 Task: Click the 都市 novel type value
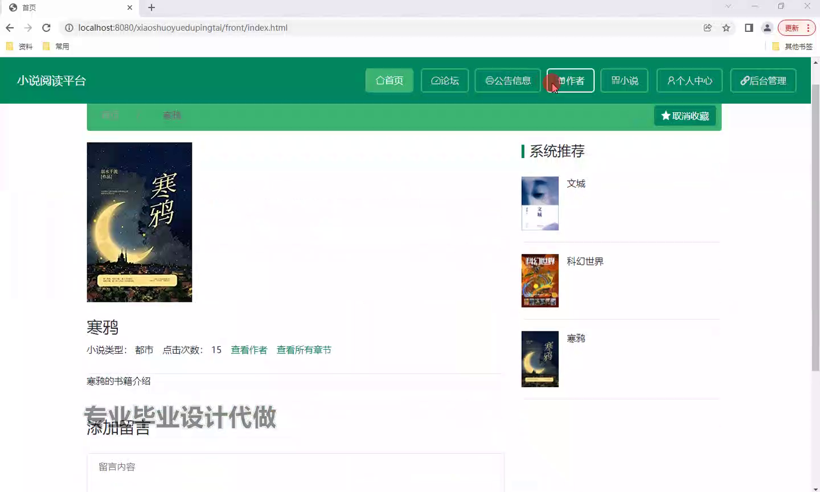click(x=144, y=350)
